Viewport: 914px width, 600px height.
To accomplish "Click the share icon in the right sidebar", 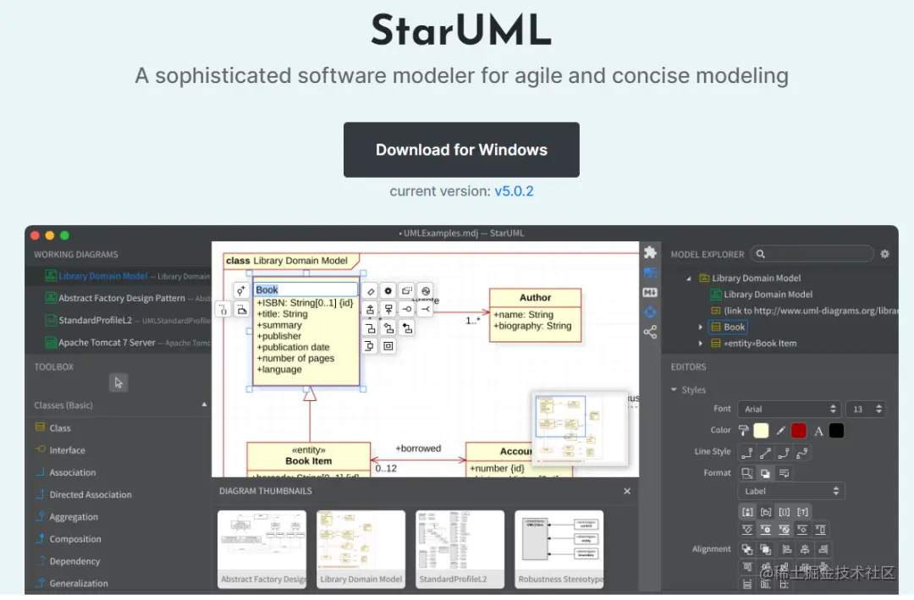I will click(x=650, y=332).
